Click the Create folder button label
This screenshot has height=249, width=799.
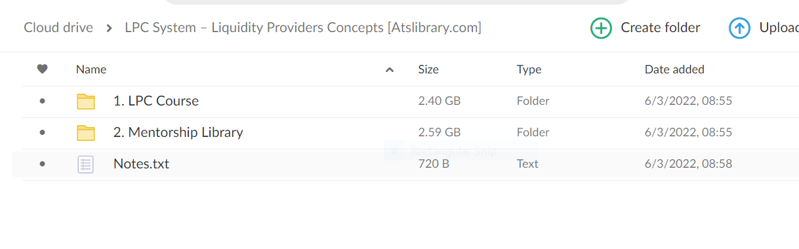coord(661,28)
